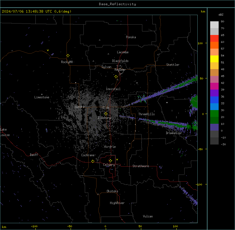This screenshot has height=230, width=235.
Task: Select the dark gray -10 dBZ swatch
Action: pos(214,141)
